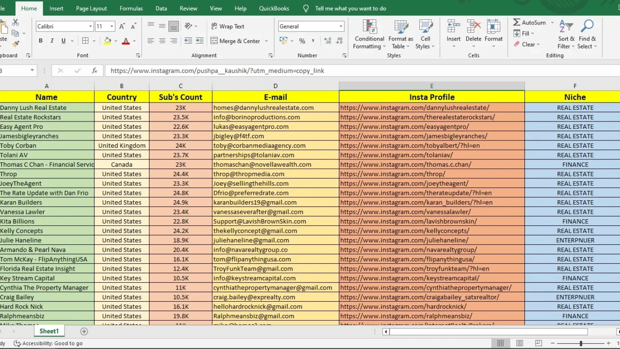Switch to Page Layout view icon
Viewport: 620px width, 349px height.
(x=520, y=343)
